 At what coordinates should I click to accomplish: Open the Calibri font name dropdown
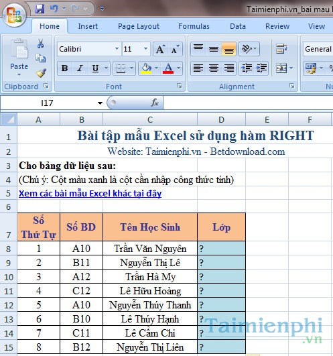(117, 49)
